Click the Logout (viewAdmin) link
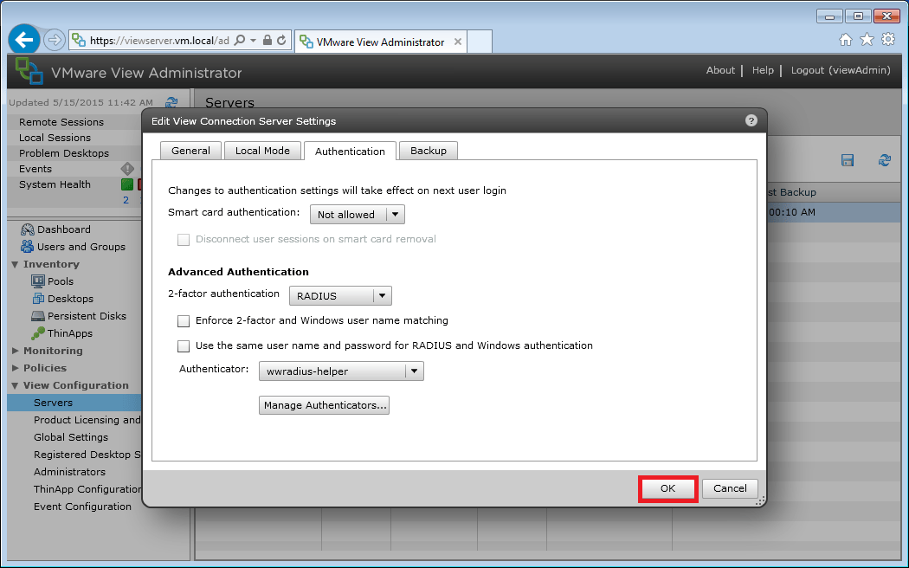The width and height of the screenshot is (909, 568). click(x=841, y=70)
